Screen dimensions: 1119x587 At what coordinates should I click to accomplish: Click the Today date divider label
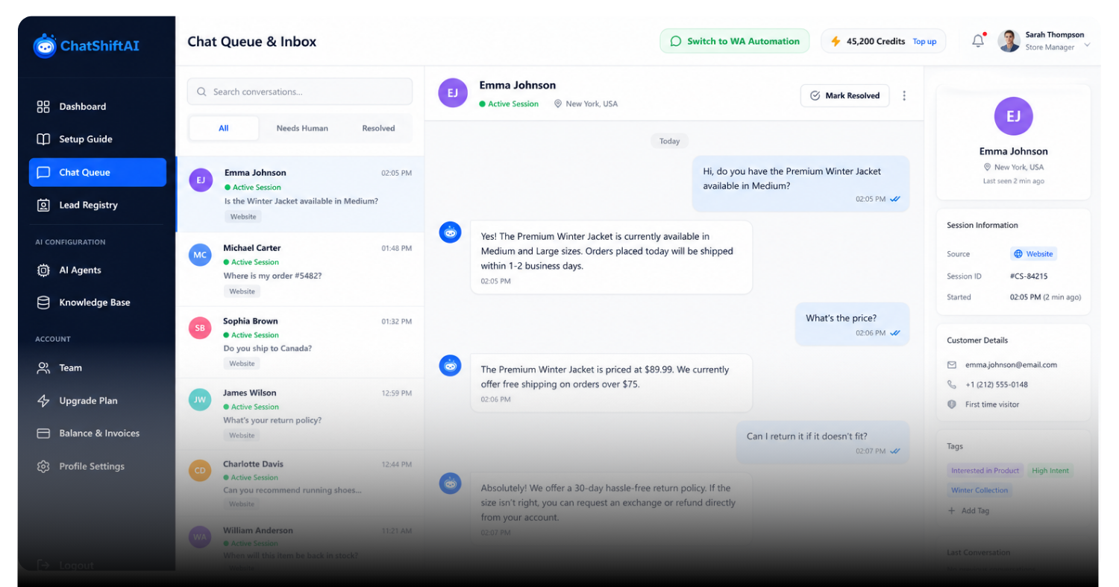coord(669,141)
